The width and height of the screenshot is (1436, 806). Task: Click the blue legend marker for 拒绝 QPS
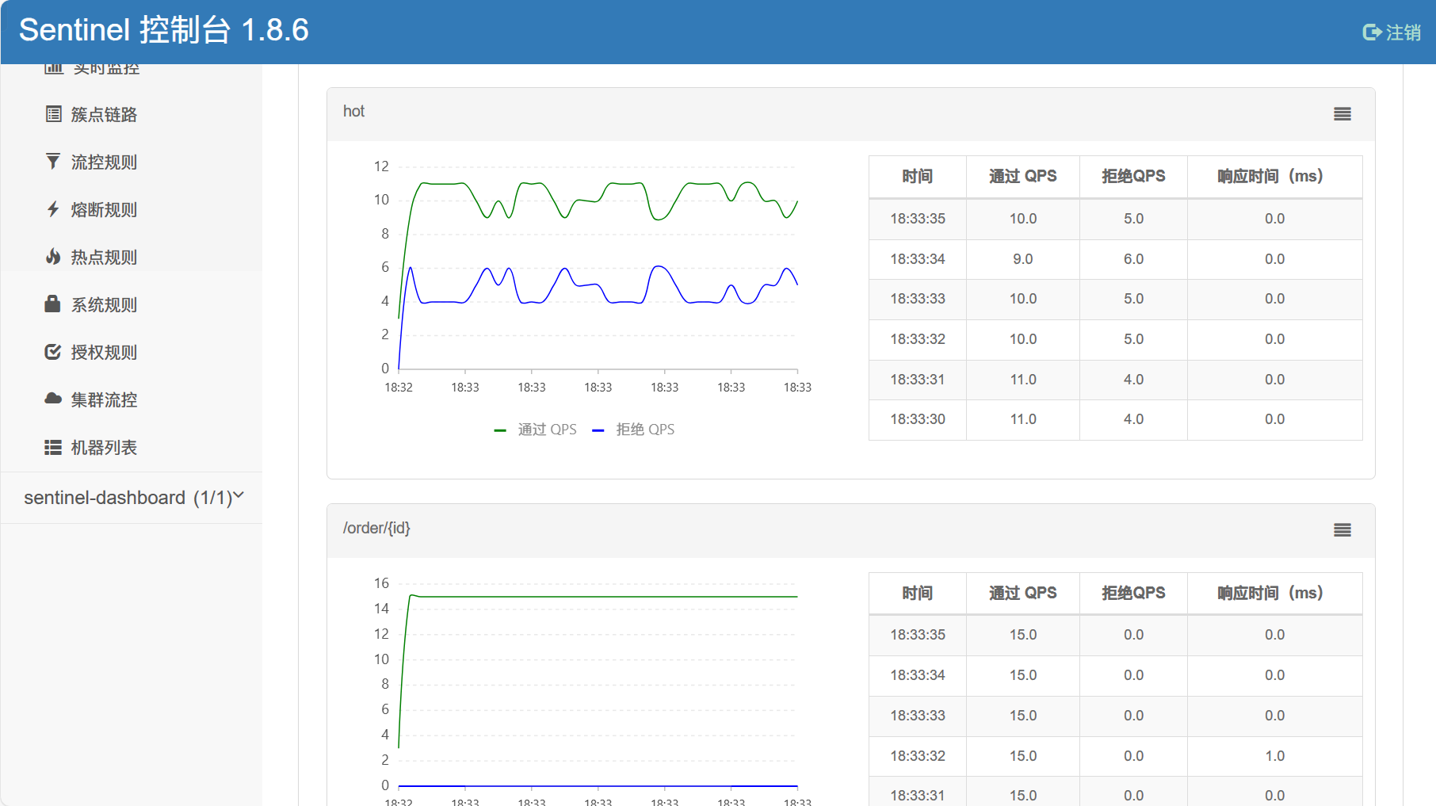pos(598,430)
